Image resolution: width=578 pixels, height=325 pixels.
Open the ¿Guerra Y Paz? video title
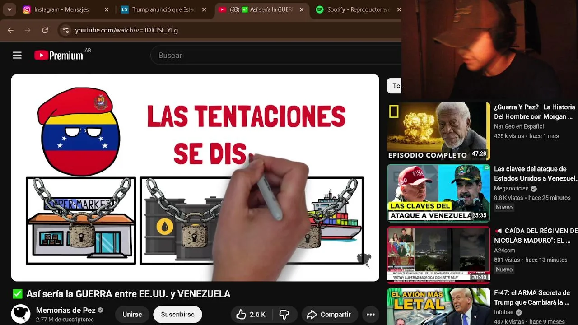point(535,111)
